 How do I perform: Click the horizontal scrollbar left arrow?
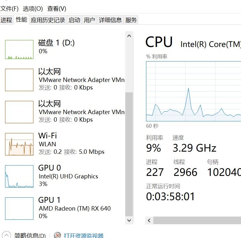coord(150,220)
